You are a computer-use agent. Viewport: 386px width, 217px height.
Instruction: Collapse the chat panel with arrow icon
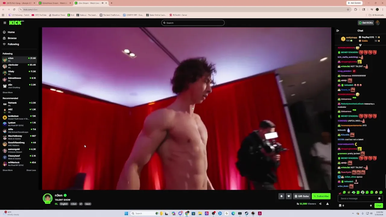point(337,30)
